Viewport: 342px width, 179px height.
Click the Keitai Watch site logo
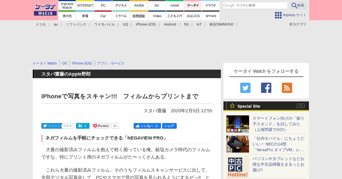click(45, 10)
